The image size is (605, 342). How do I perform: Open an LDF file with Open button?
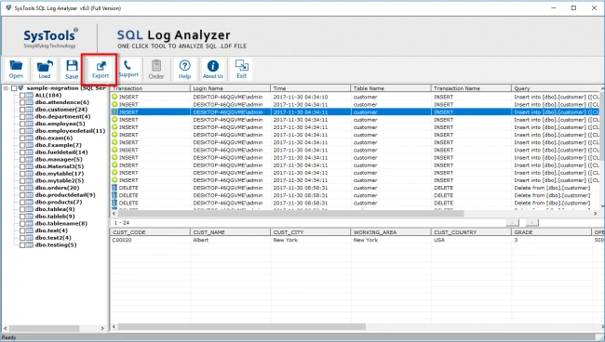click(16, 70)
